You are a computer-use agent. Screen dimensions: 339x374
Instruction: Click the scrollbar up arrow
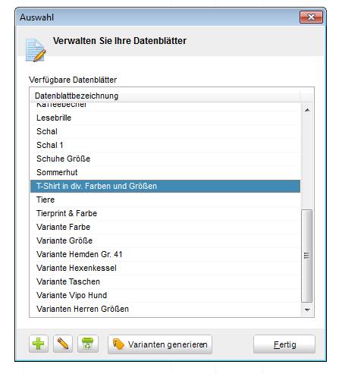pyautogui.click(x=307, y=110)
